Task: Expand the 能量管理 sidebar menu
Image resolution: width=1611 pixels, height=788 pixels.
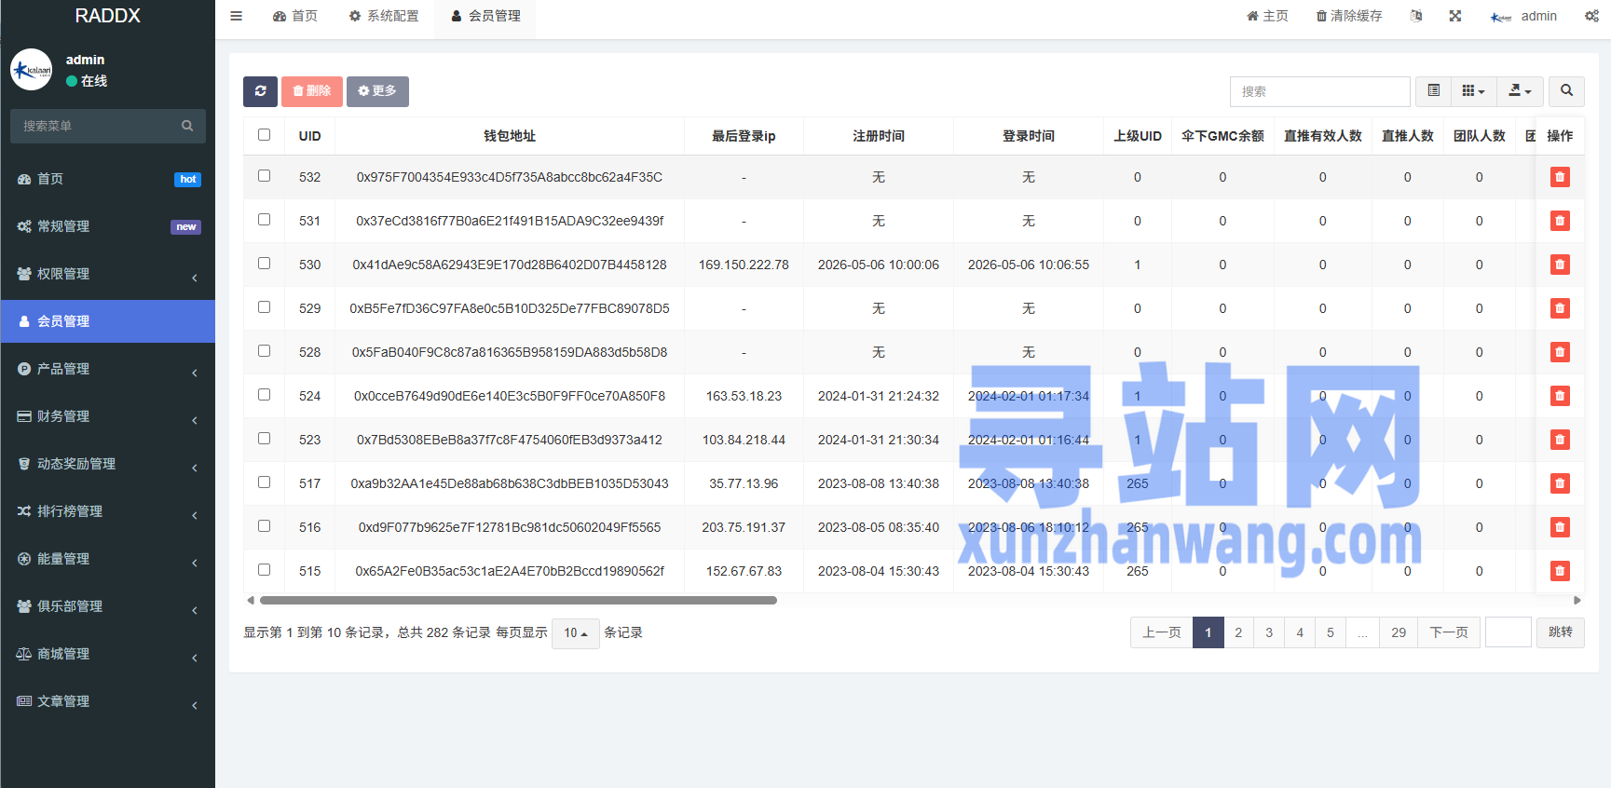Action: pos(108,559)
